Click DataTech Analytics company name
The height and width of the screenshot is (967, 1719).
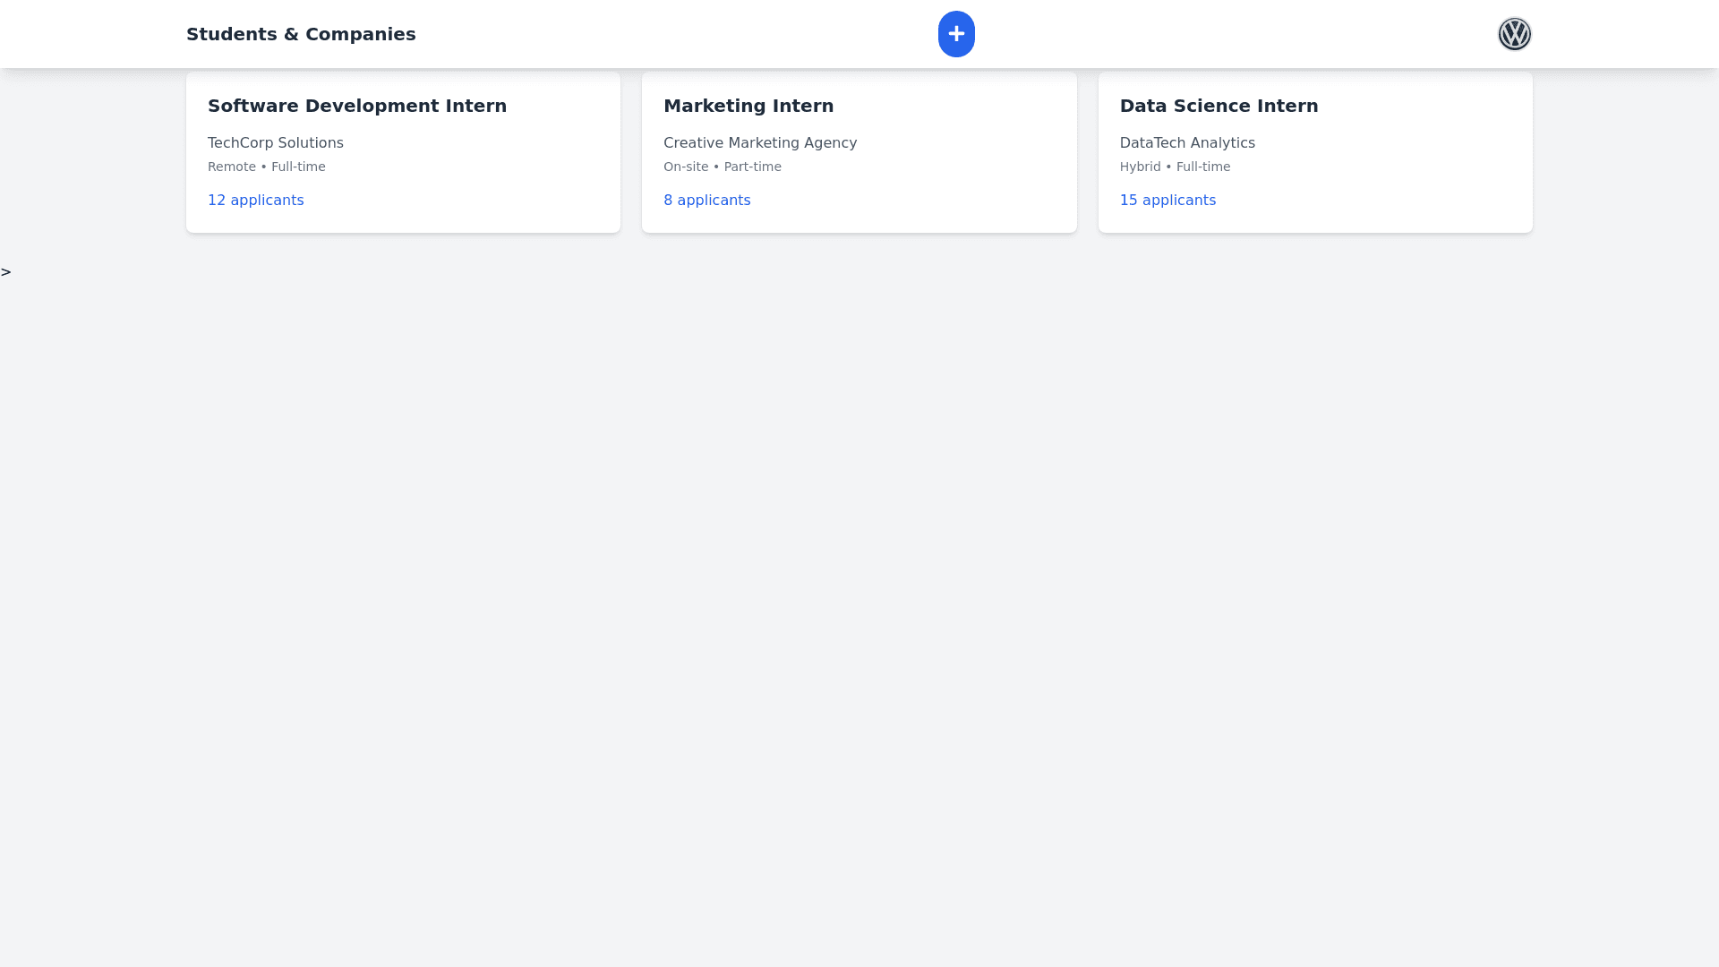(1187, 143)
